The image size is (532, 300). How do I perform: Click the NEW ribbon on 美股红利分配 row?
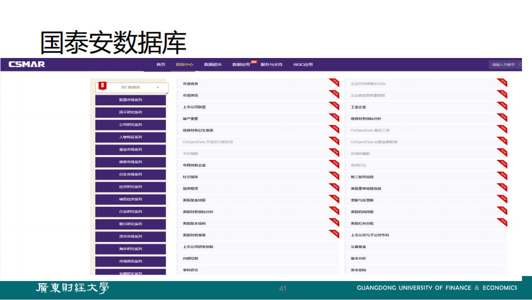coord(502,222)
